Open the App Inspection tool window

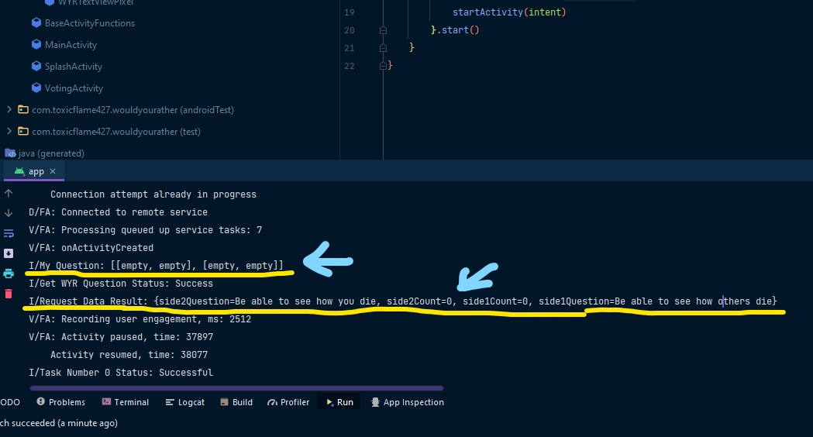point(408,402)
